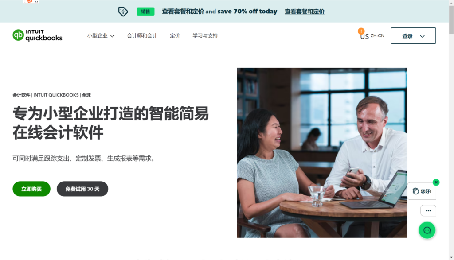Expand the 小型企业 dropdown menu
Screen dimensions: 454x260
click(x=101, y=36)
